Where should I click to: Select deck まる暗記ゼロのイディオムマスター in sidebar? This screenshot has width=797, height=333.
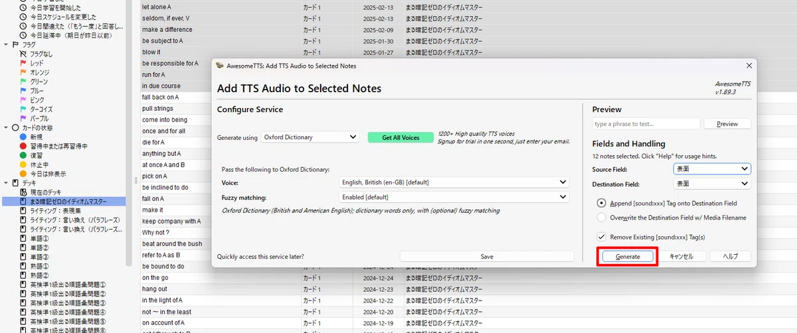click(x=63, y=201)
